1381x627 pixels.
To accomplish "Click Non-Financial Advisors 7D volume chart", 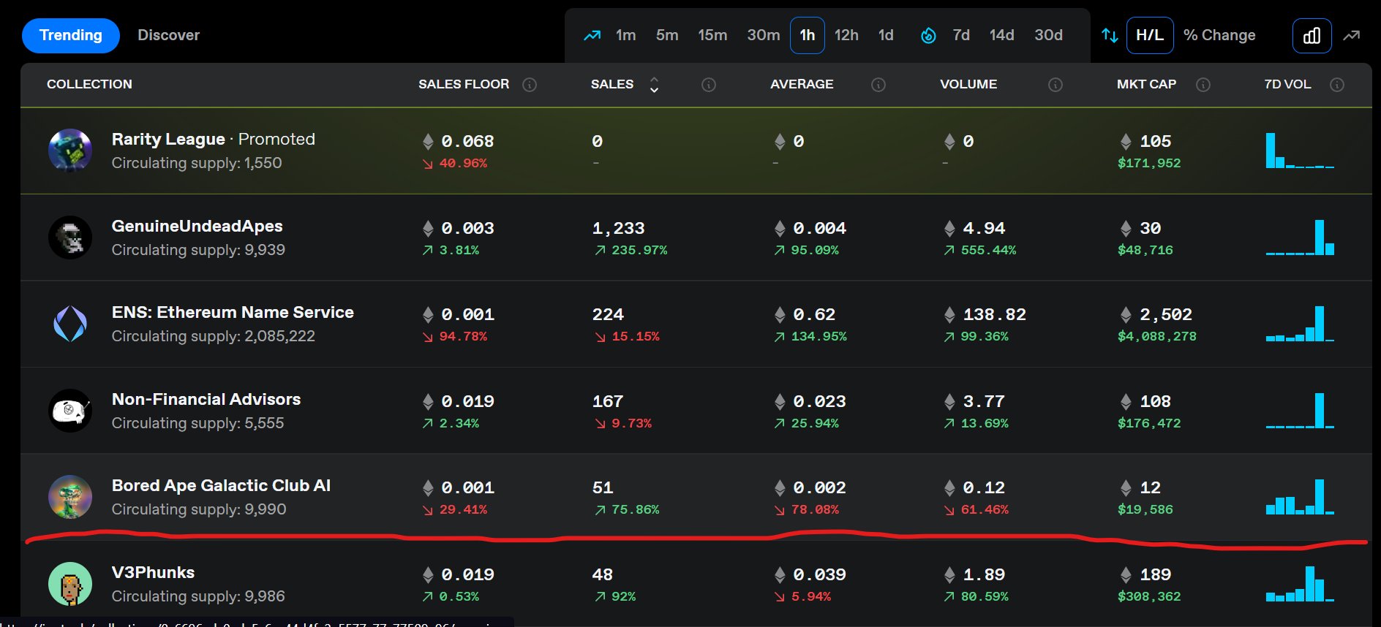I will tap(1300, 411).
